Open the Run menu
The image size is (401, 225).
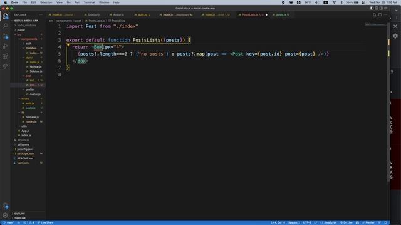click(77, 2)
